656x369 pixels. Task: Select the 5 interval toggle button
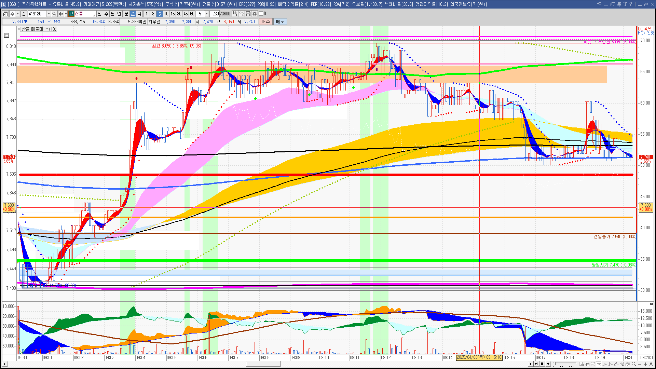pyautogui.click(x=160, y=14)
